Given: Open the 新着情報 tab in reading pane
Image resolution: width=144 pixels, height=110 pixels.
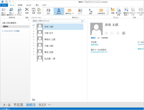Looking at the screenshot, I should (x=105, y=38).
